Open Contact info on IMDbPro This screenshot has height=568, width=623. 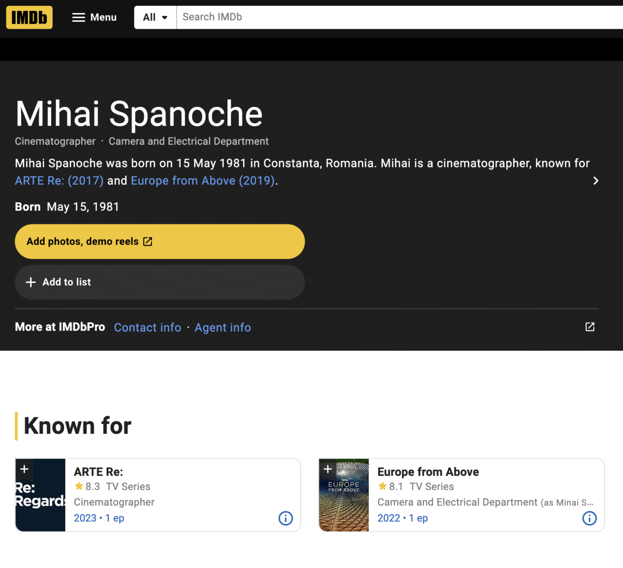147,328
